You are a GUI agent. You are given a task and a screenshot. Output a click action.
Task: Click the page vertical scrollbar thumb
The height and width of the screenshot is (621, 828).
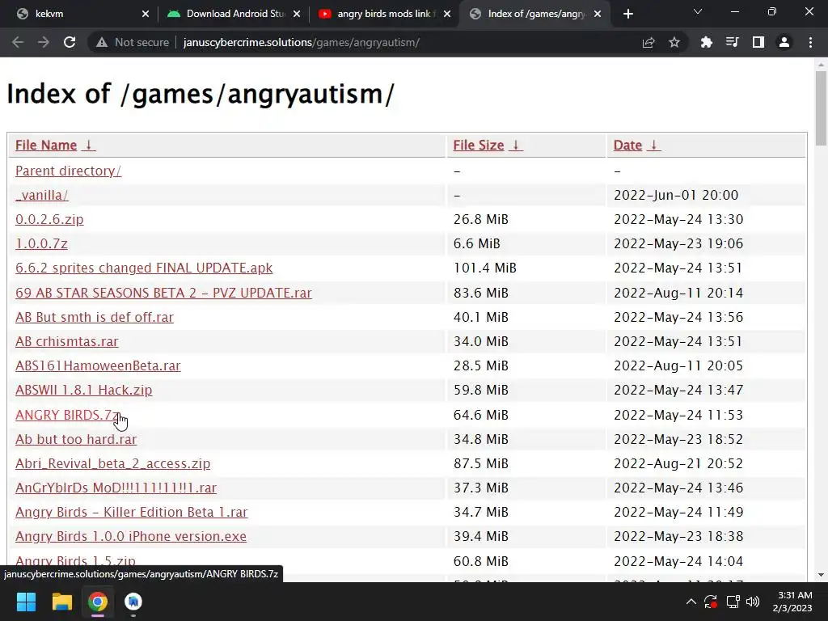click(x=821, y=108)
